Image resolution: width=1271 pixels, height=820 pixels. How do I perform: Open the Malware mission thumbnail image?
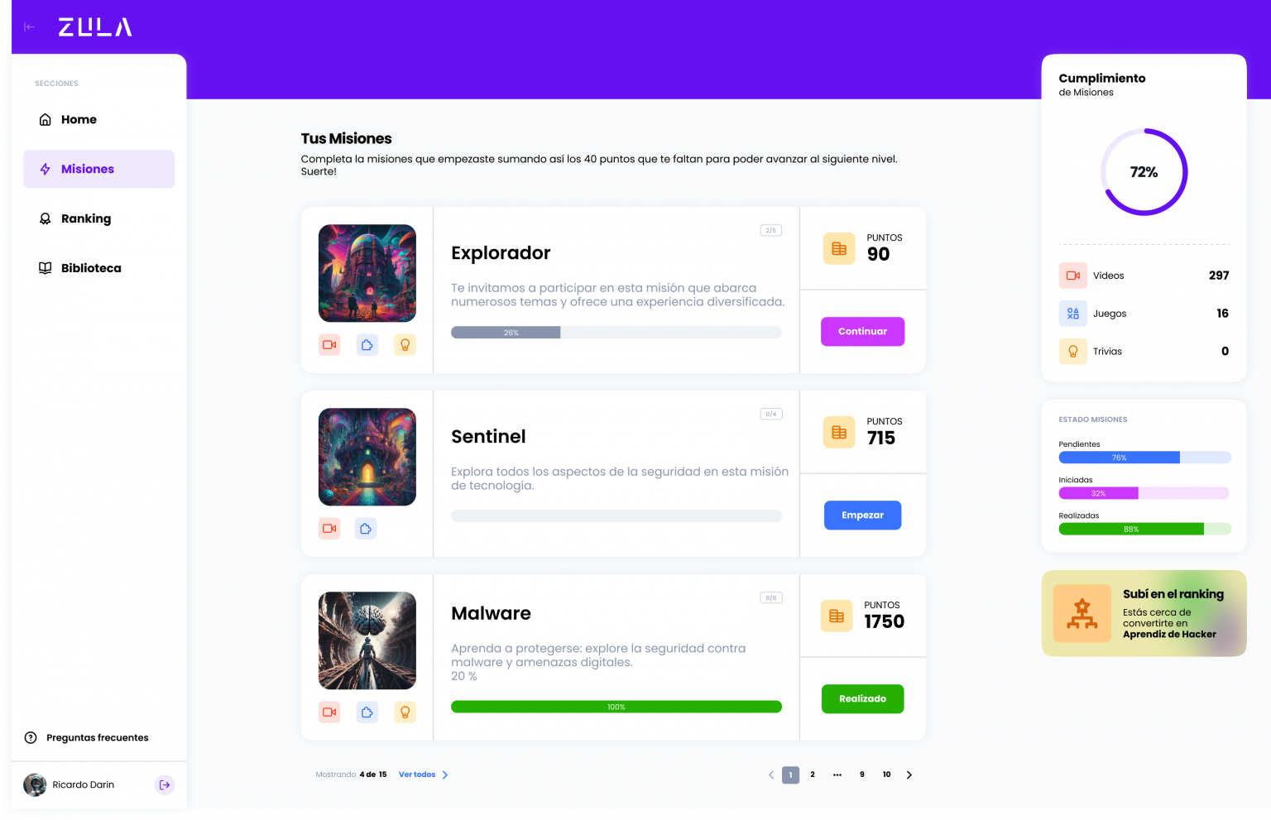pyautogui.click(x=367, y=640)
